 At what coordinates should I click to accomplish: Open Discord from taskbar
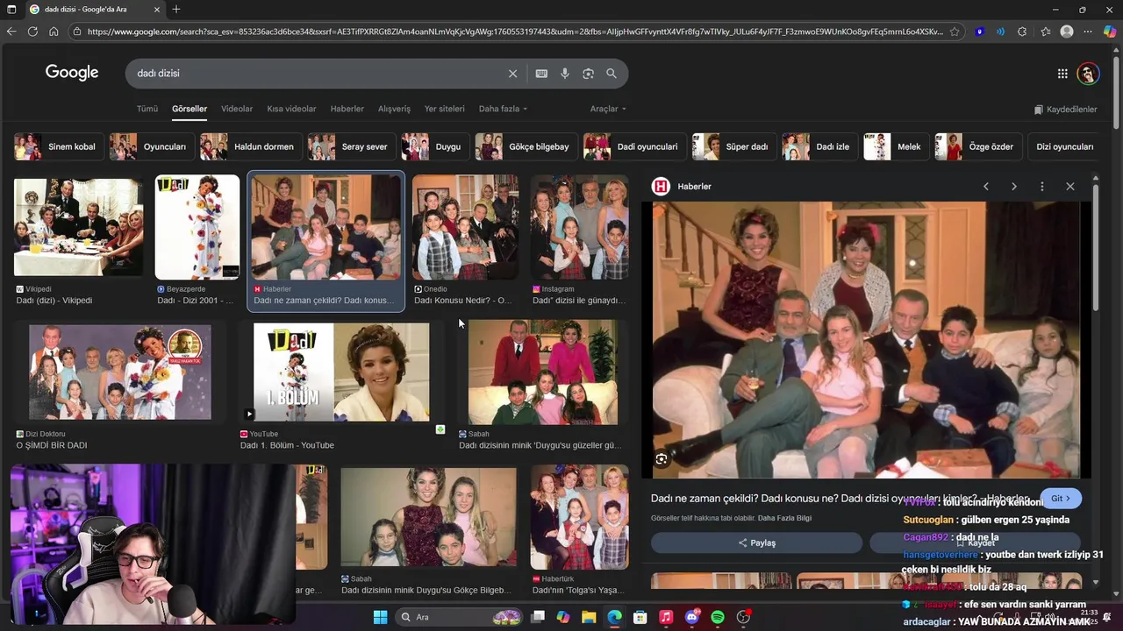[691, 617]
